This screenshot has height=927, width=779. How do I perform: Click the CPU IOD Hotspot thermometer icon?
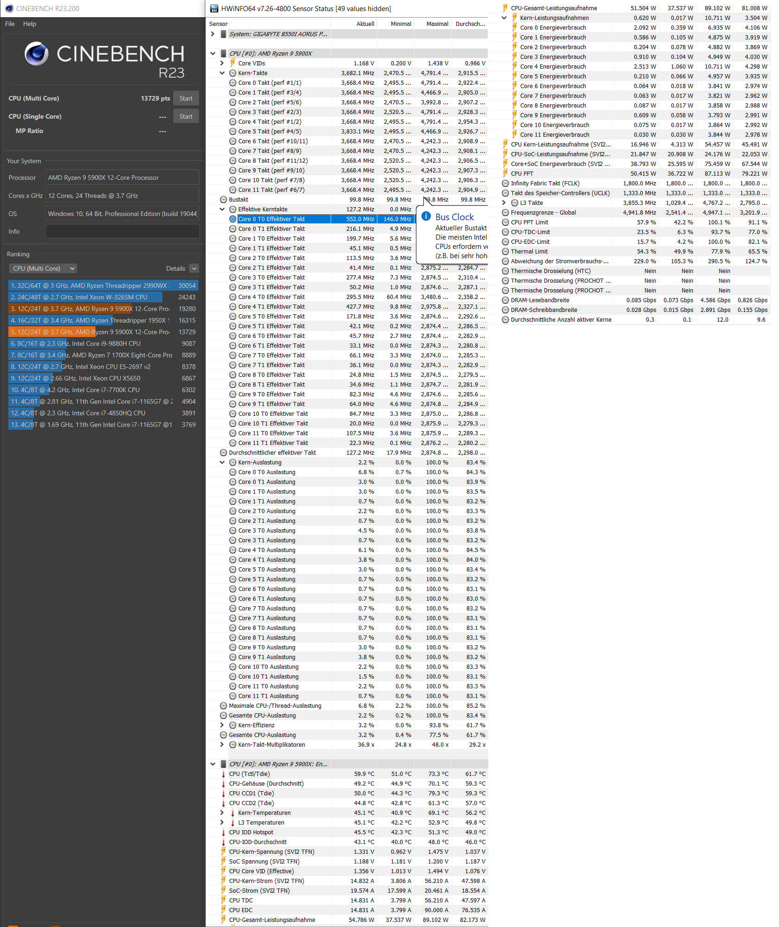click(223, 832)
